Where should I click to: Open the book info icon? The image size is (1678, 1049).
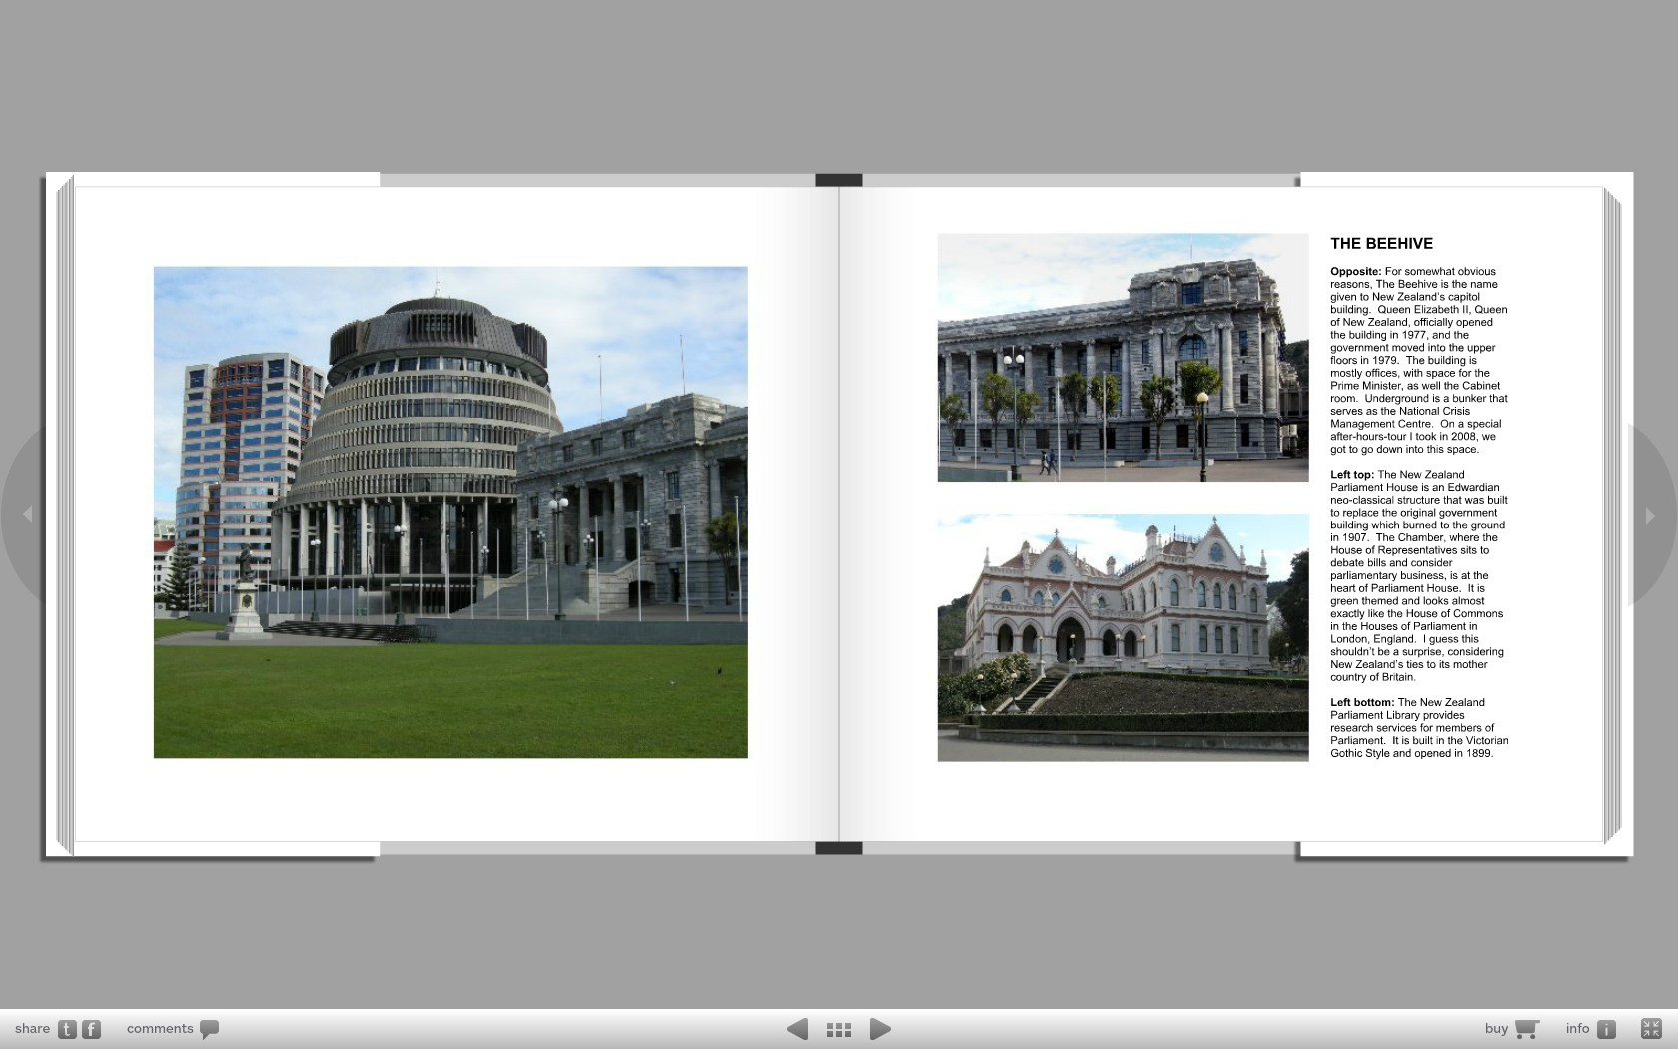[x=1606, y=1029]
